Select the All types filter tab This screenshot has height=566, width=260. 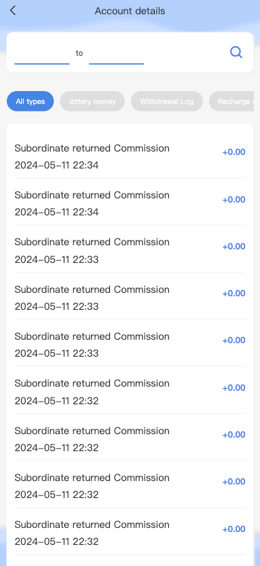click(x=31, y=101)
